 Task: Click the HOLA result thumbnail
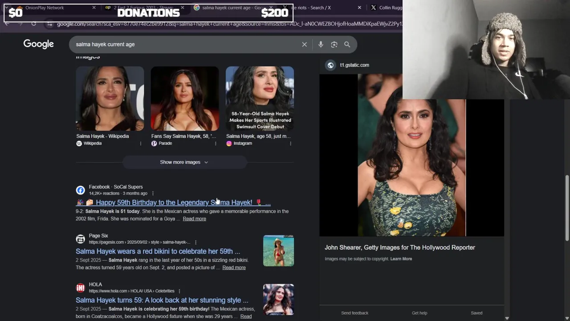pos(278,300)
